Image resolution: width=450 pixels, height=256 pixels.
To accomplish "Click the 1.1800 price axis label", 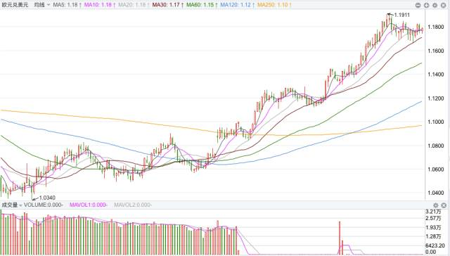I will point(435,27).
